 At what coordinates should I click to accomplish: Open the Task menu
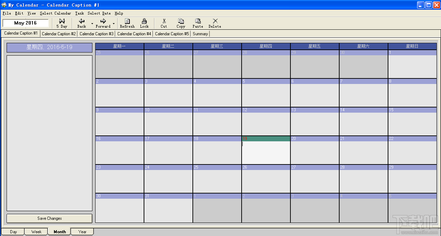79,13
